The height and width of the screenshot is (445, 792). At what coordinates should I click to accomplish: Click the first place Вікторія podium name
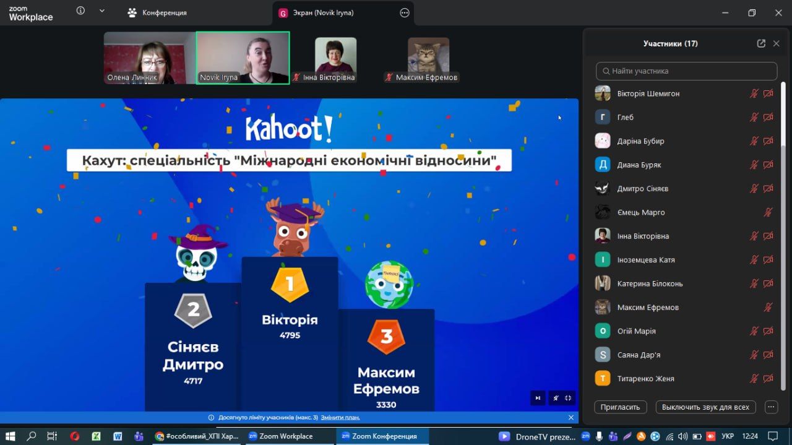coord(290,320)
